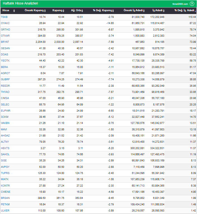Click the % Değ. Kapanış header label
This screenshot has width=197, height=214.
click(102, 10)
